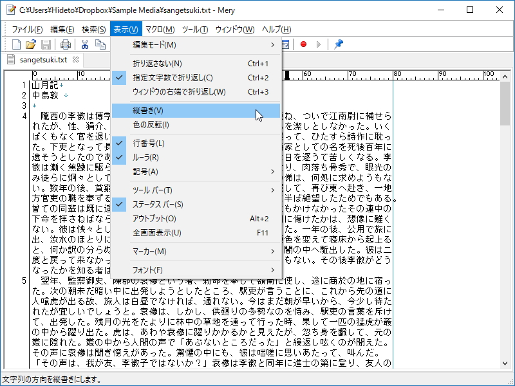Click status bar text 文字列の方向を縦書きにします。
The height and width of the screenshot is (386, 515).
(52, 380)
